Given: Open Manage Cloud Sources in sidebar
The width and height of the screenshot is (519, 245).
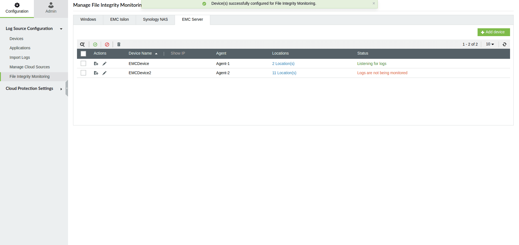Looking at the screenshot, I should pos(30,67).
